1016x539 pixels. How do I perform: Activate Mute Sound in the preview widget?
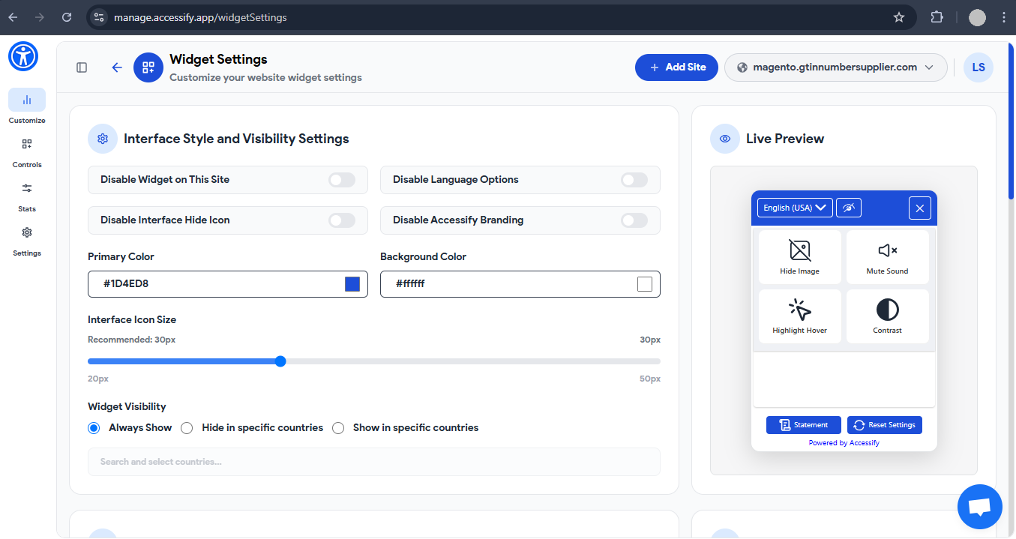point(887,256)
